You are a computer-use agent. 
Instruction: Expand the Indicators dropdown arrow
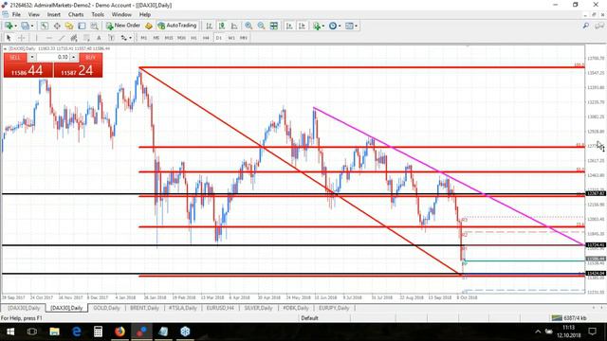(x=323, y=26)
